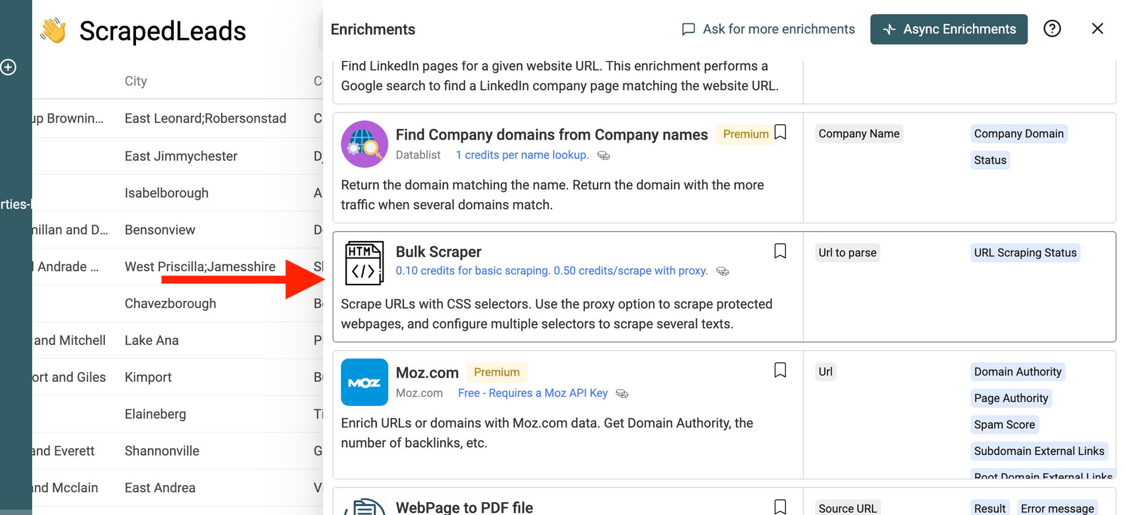Screen dimensions: 1126x515
Task: Click the help question mark icon
Action: (1052, 29)
